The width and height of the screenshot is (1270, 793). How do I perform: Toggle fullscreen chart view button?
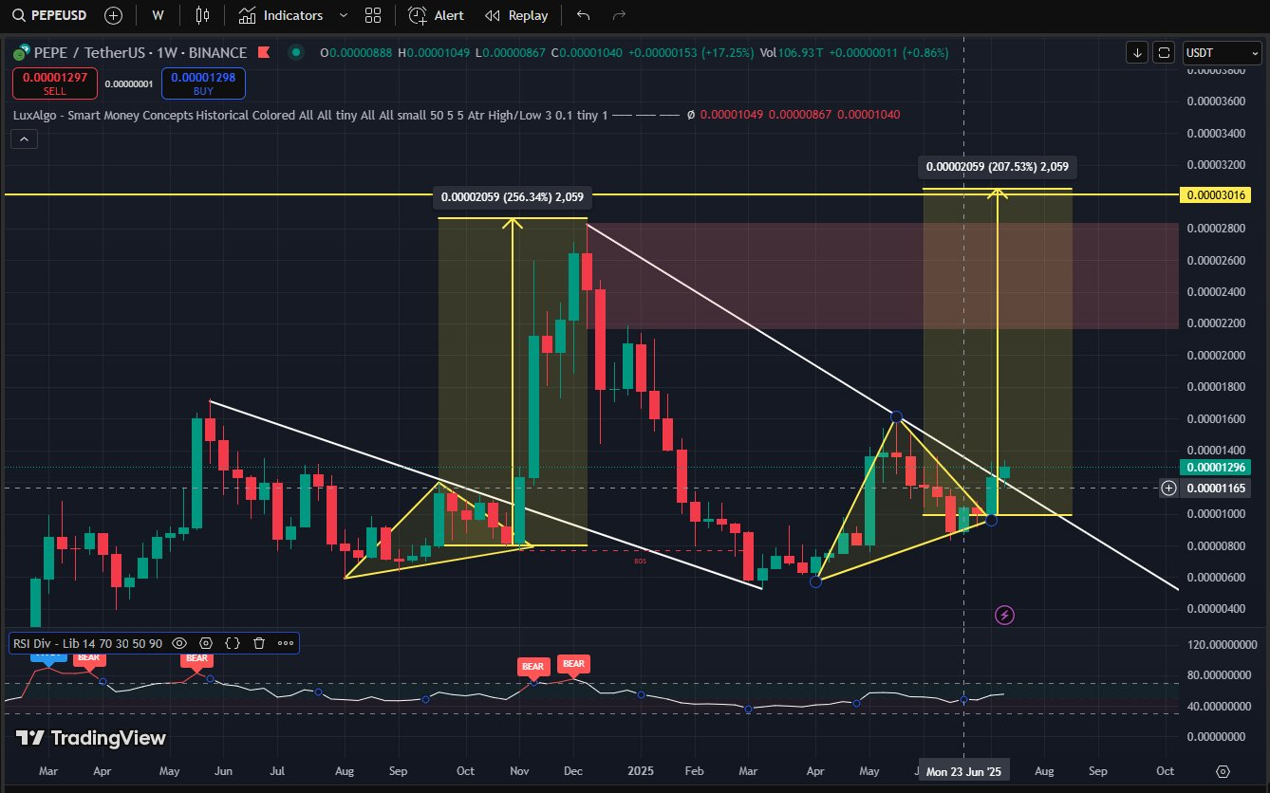[1165, 53]
